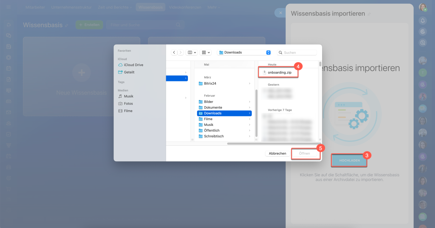The image size is (435, 228).
Task: Select the Musik folder in the column list
Action: pos(225,125)
